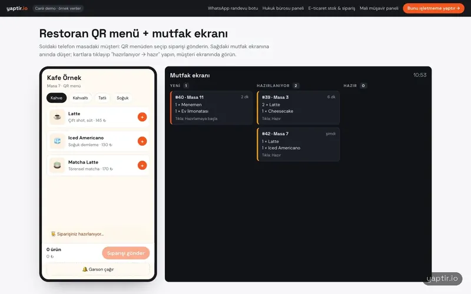Click the Siparişi gönder button
The image size is (471, 294).
tap(126, 253)
